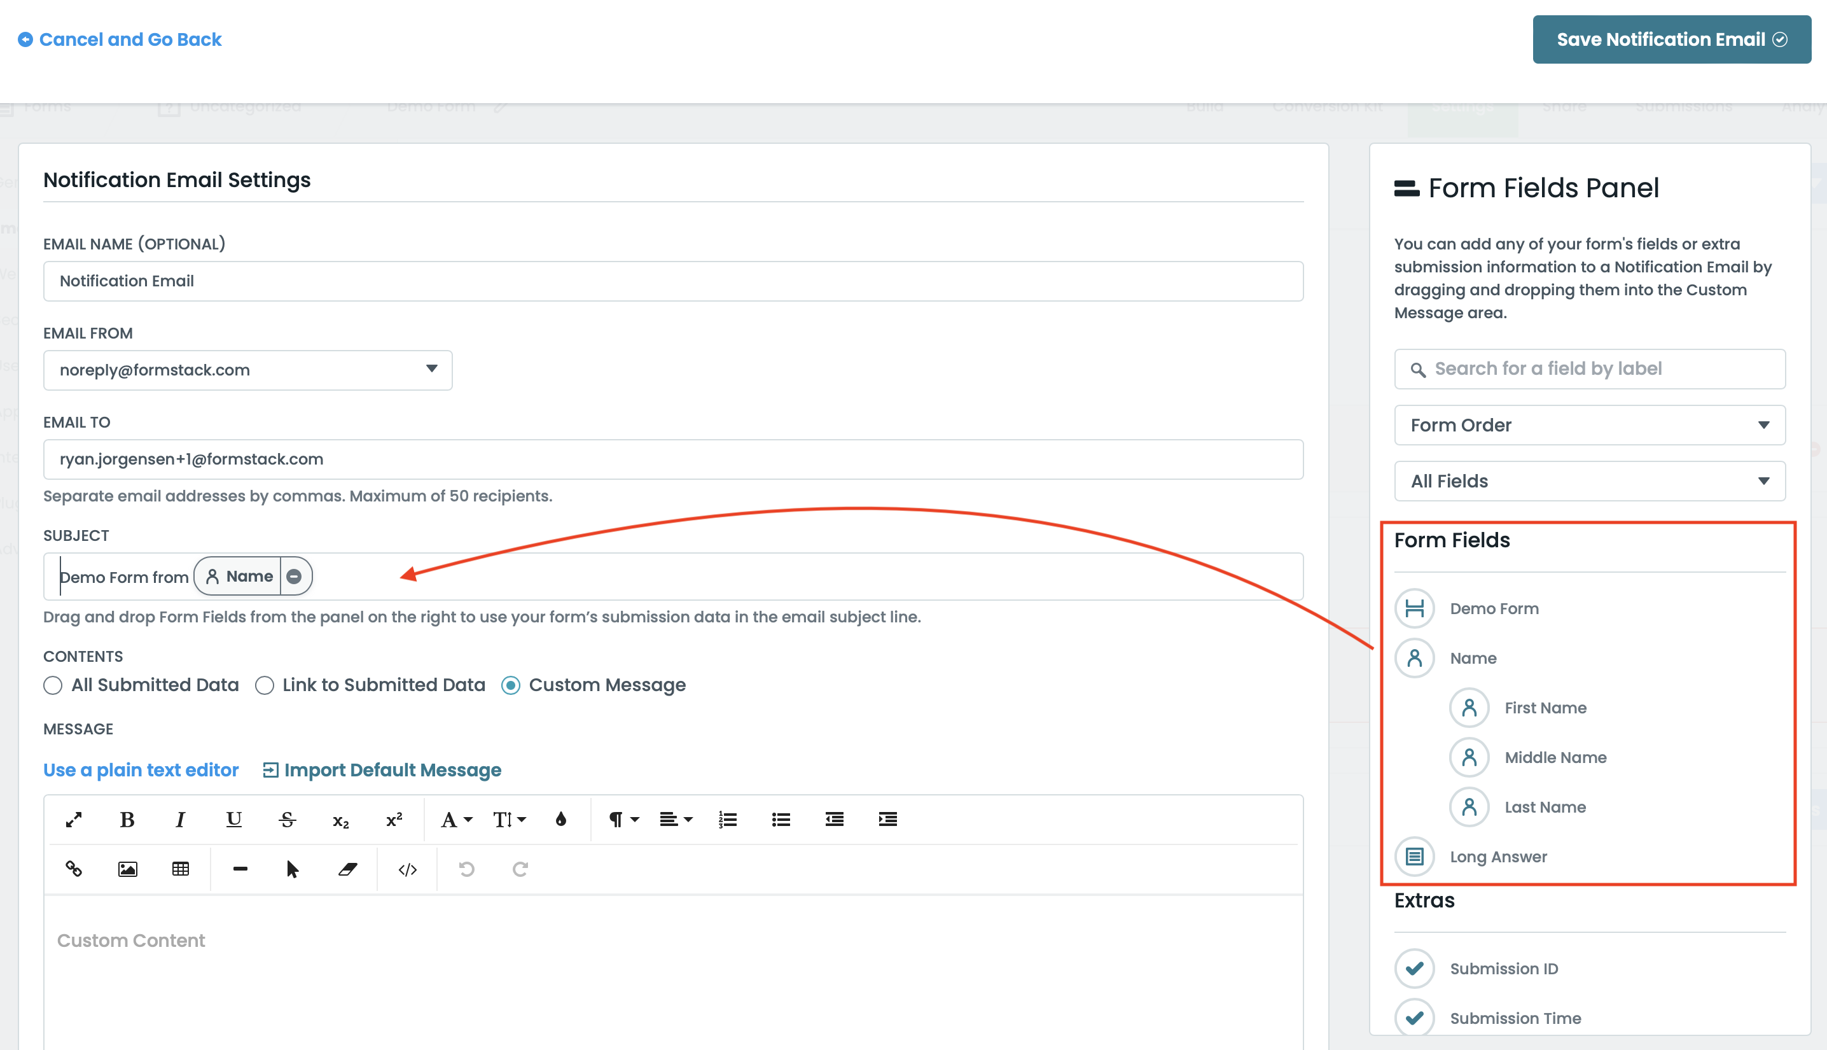Insert a table using the table icon
Image resolution: width=1827 pixels, height=1050 pixels.
point(180,869)
